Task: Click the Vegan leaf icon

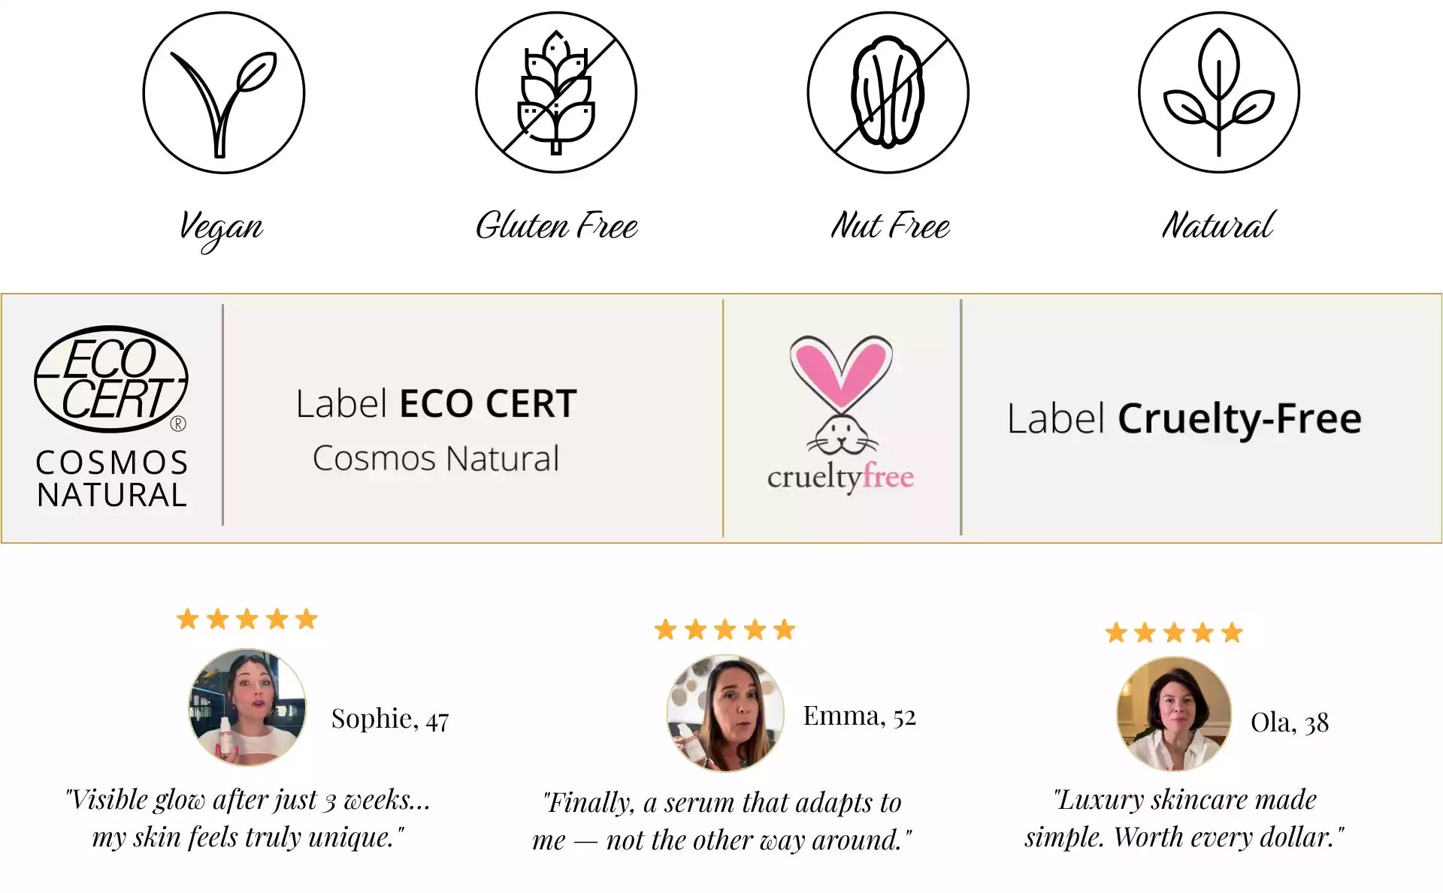Action: point(224,92)
